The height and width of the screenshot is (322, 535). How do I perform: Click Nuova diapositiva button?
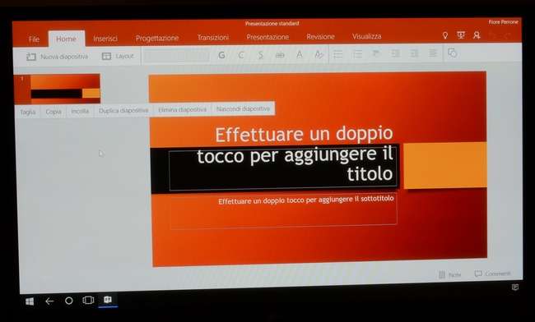(x=57, y=57)
